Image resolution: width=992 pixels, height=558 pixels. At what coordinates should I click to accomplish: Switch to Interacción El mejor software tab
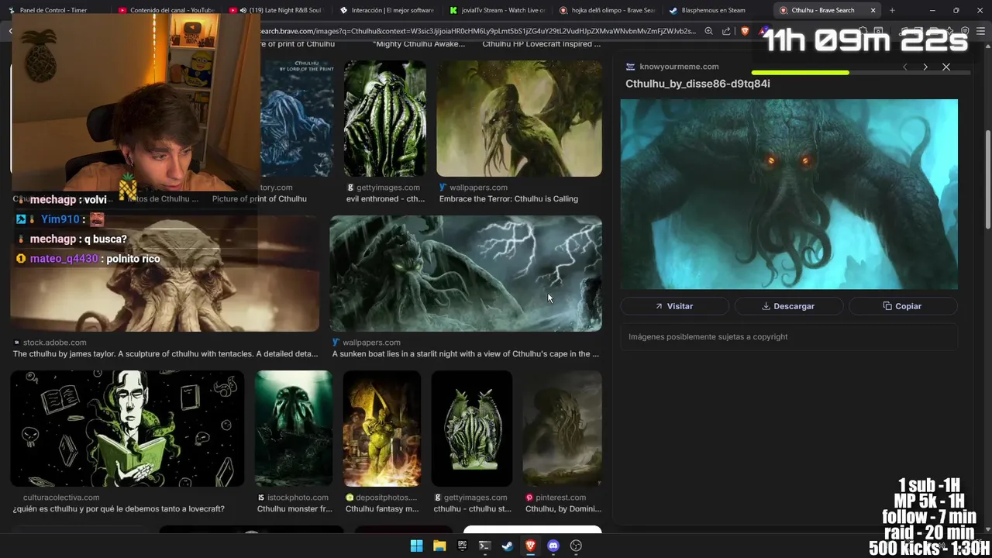pyautogui.click(x=387, y=10)
